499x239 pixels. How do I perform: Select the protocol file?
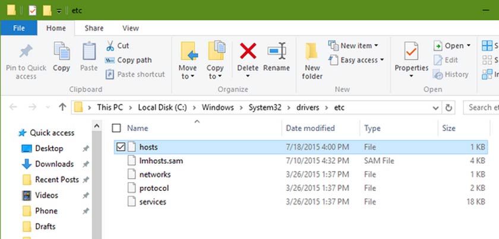300,188
